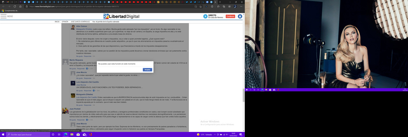Open Juan Porleld commenter profile
This screenshot has height=137, width=408.
[x=75, y=109]
